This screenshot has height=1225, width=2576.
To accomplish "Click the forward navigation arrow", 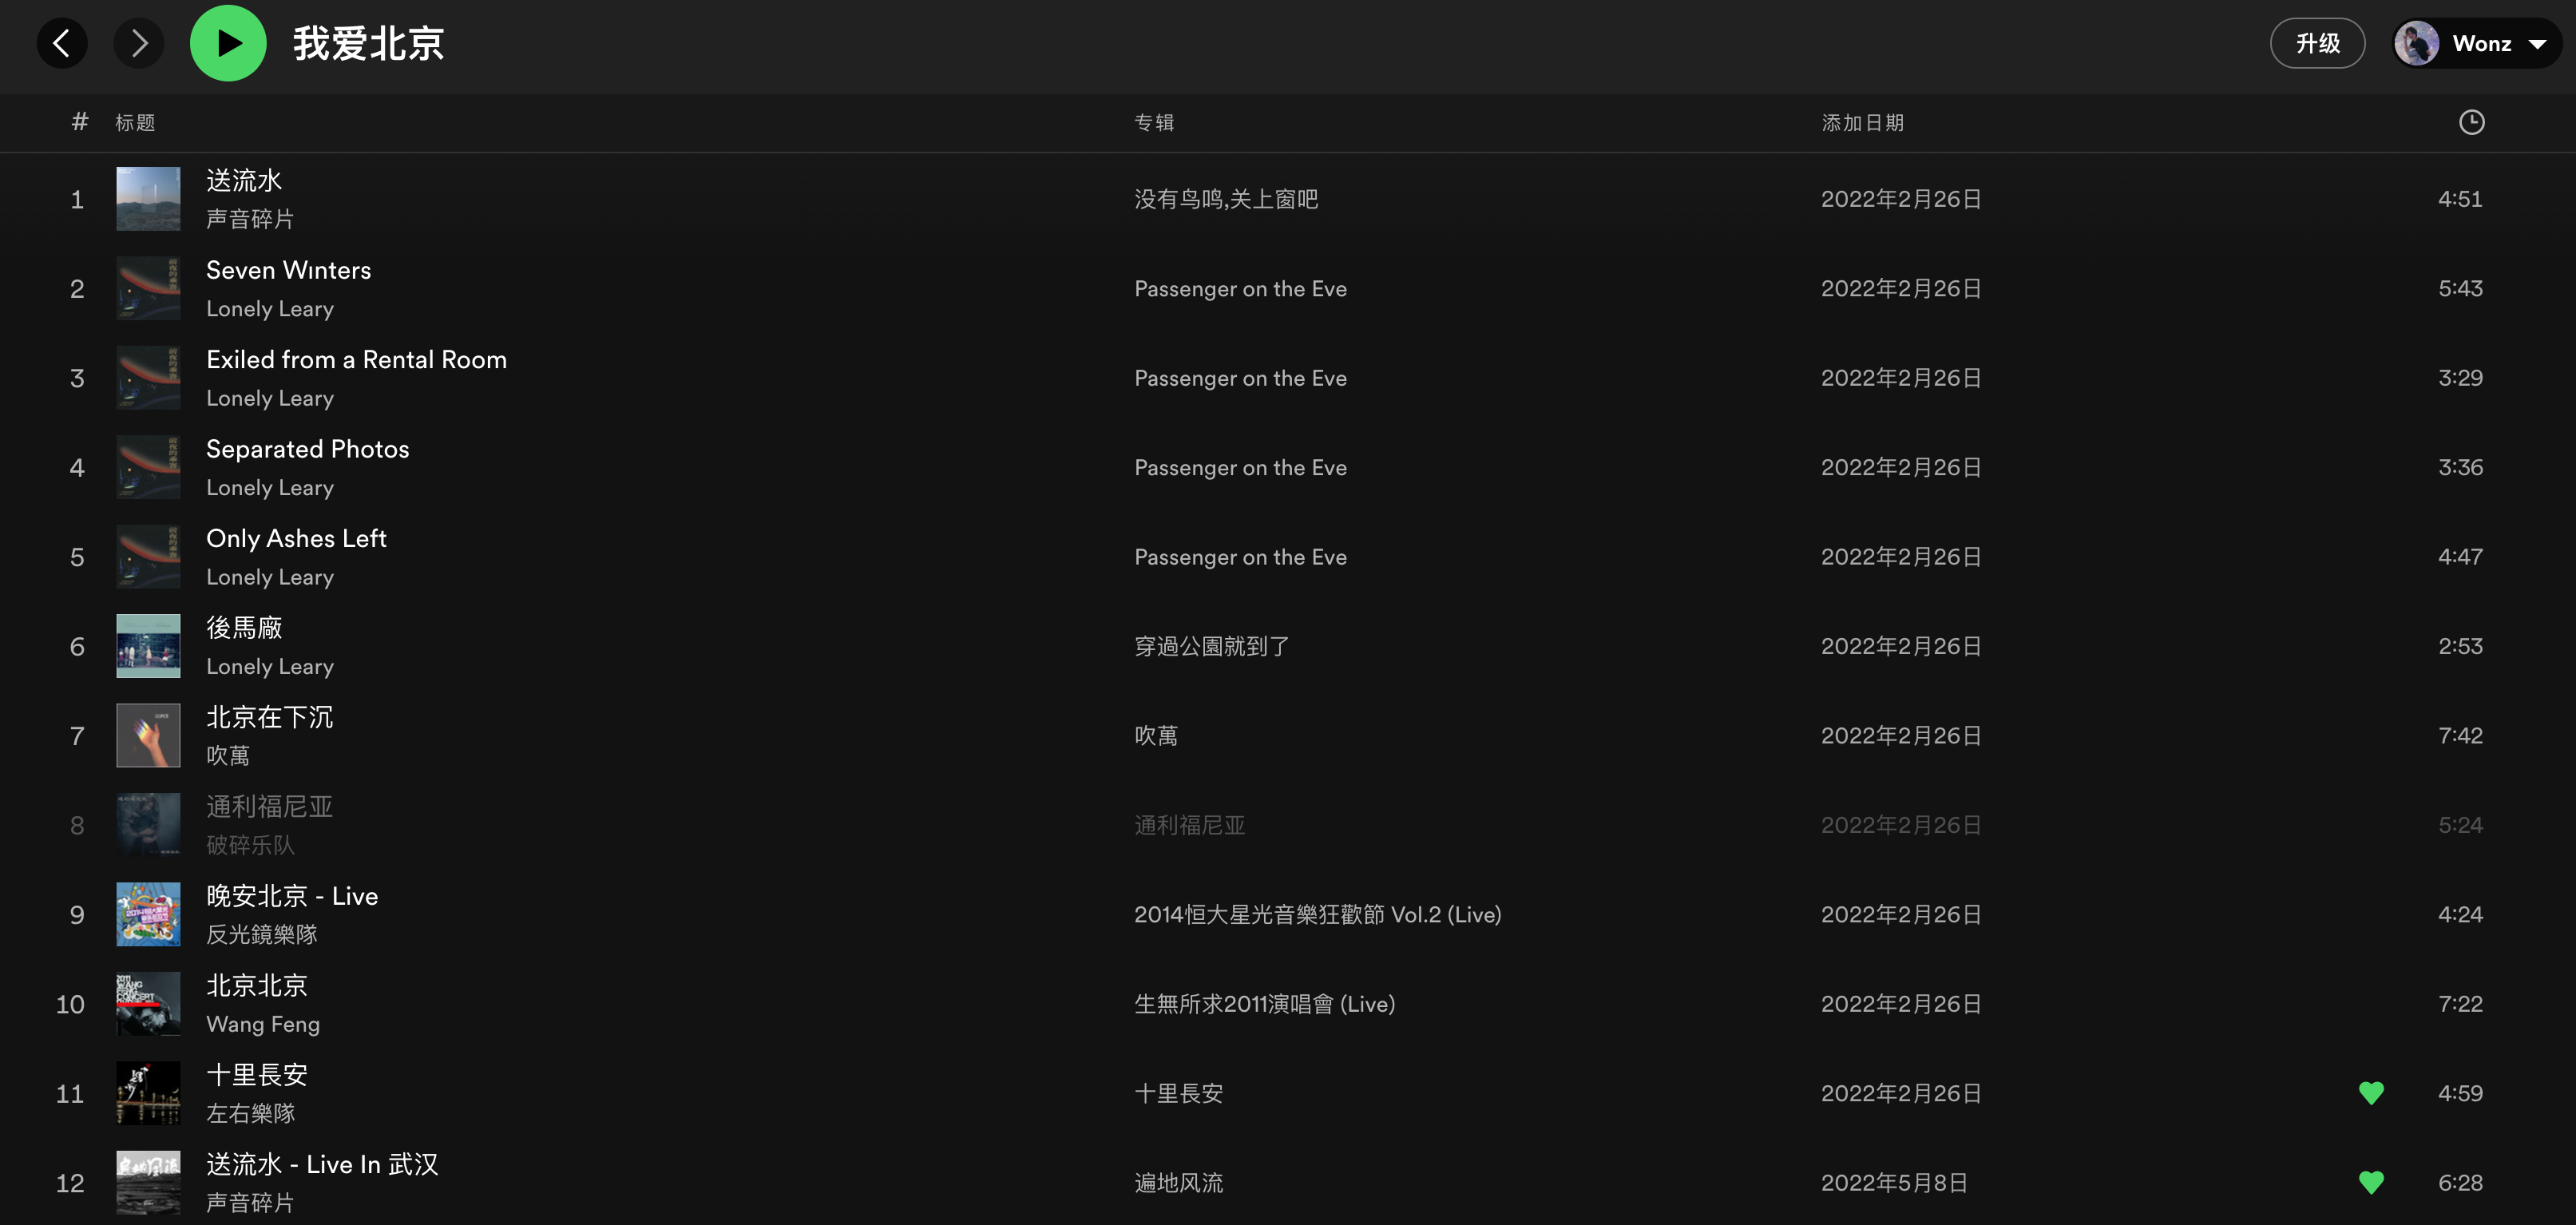I will [x=139, y=43].
